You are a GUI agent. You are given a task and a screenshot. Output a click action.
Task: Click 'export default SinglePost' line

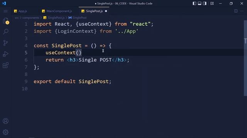pyautogui.click(x=73, y=82)
